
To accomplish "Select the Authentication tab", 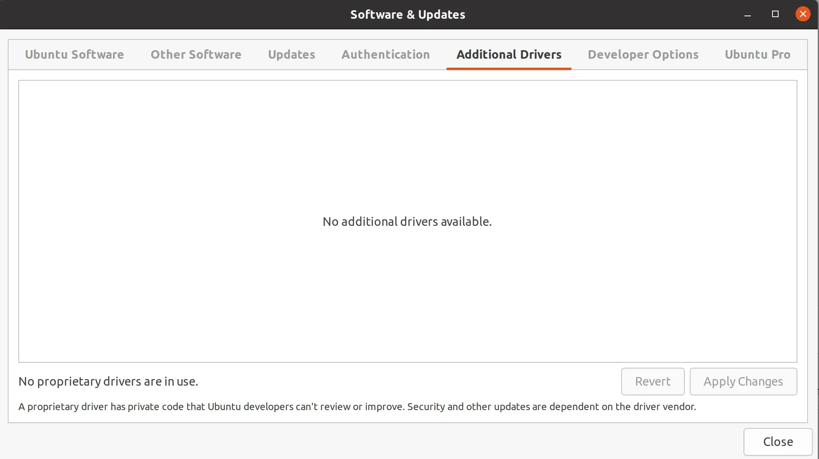I will tap(385, 55).
